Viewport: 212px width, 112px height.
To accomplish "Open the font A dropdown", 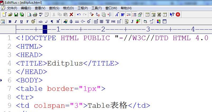I will click(117, 15).
